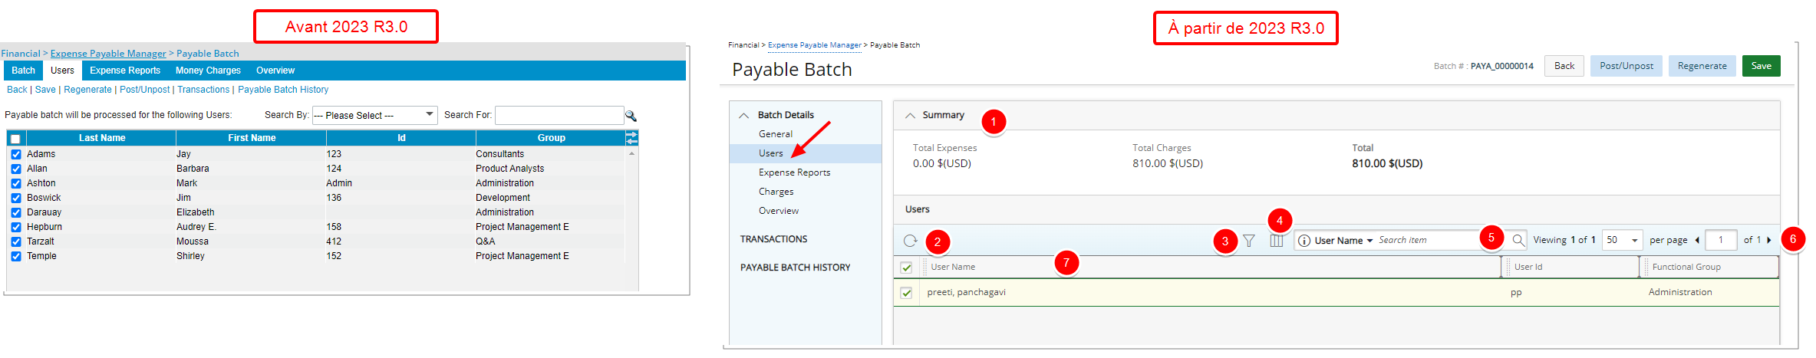Click the old search magnifier icon next to Search For

click(x=631, y=116)
